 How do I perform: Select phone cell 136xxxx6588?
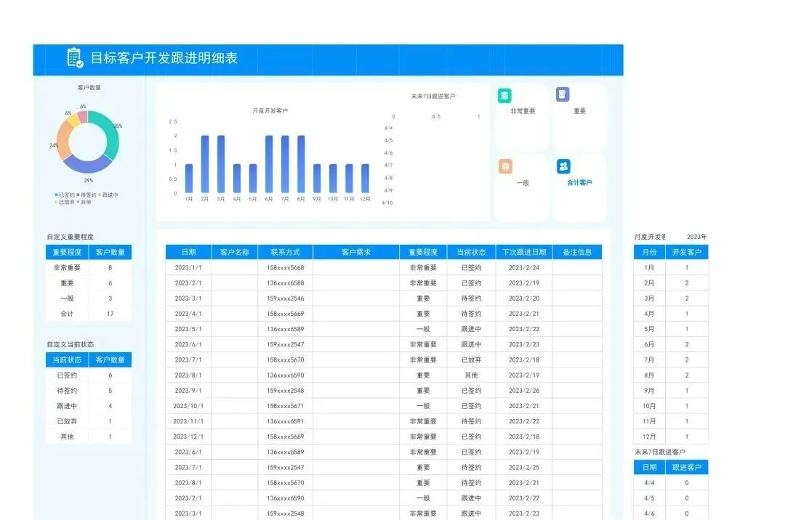(286, 283)
